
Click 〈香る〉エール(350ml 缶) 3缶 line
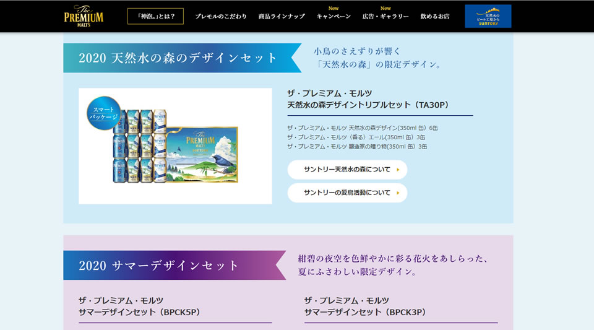pos(356,137)
